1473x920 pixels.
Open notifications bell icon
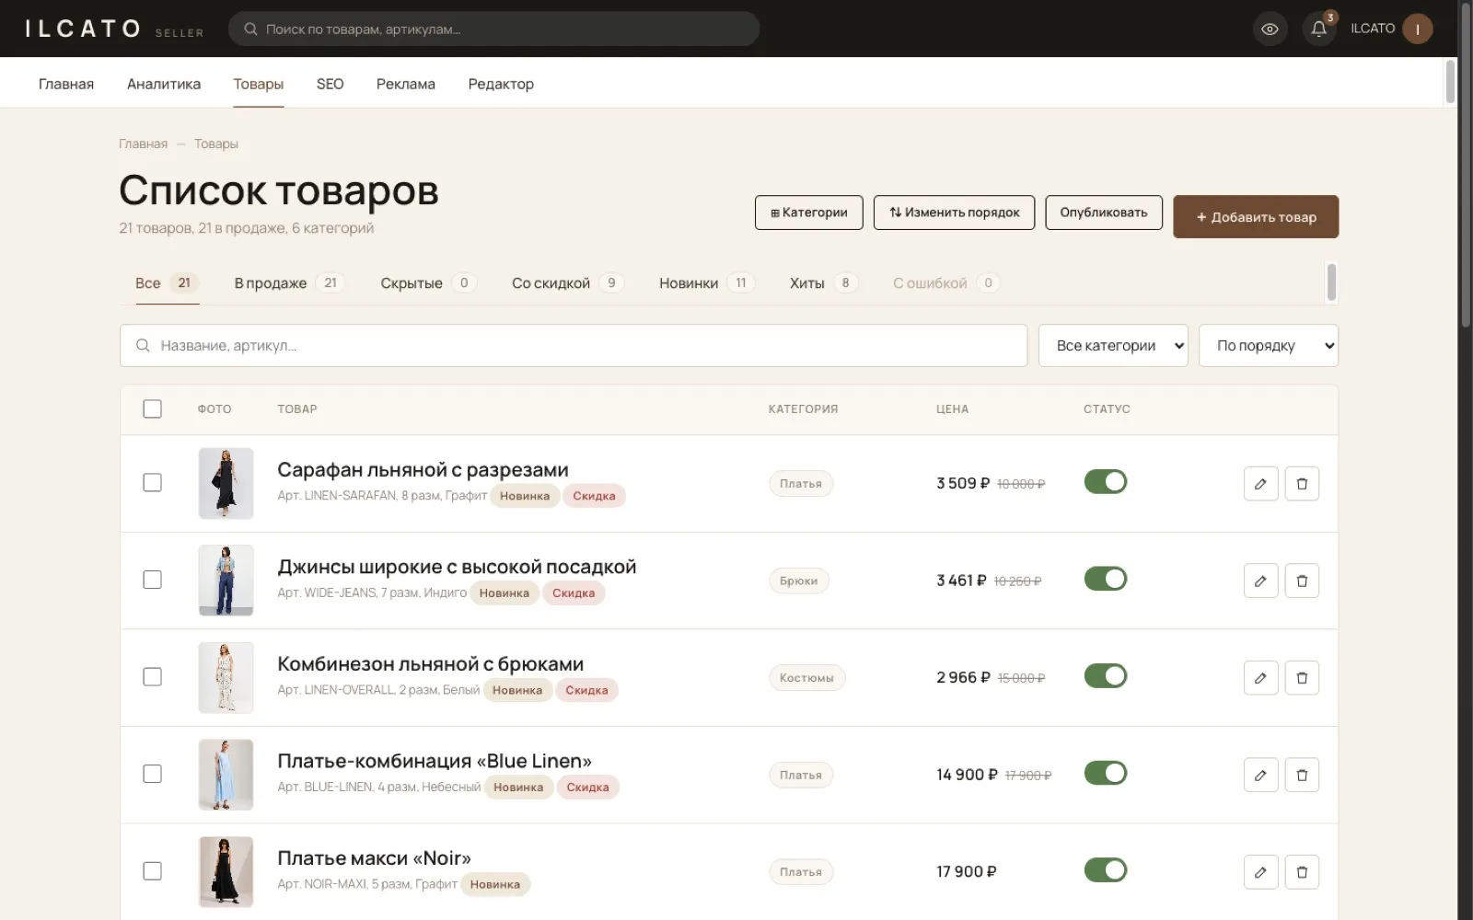pyautogui.click(x=1318, y=29)
